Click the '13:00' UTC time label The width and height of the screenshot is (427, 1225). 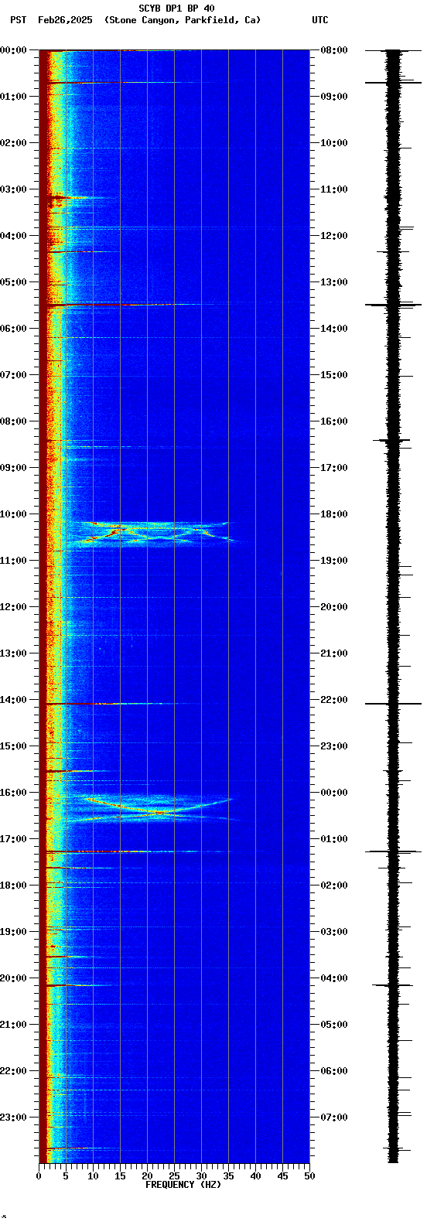pyautogui.click(x=334, y=282)
